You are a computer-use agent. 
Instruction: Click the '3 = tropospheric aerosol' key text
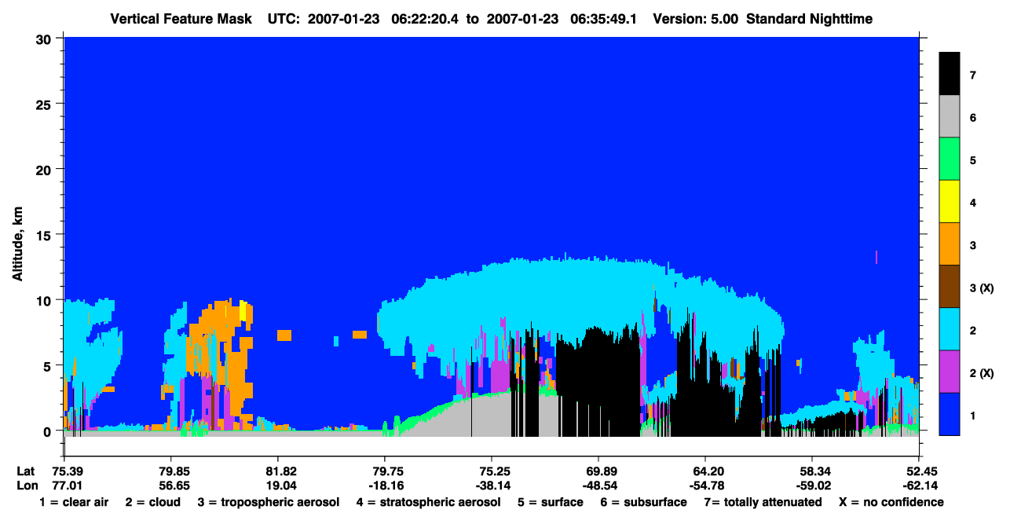click(x=268, y=502)
